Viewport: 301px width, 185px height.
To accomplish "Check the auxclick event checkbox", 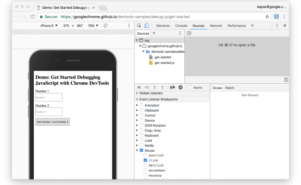I will (x=145, y=155).
